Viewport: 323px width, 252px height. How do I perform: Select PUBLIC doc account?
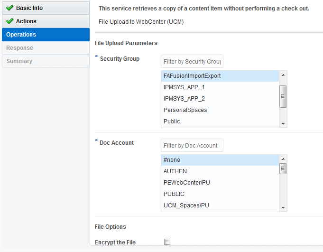(220, 194)
